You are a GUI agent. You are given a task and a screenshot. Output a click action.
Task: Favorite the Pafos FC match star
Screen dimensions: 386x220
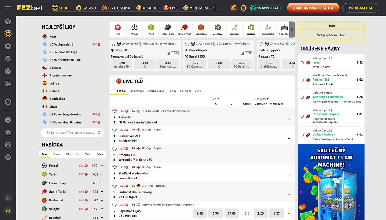coord(115,111)
